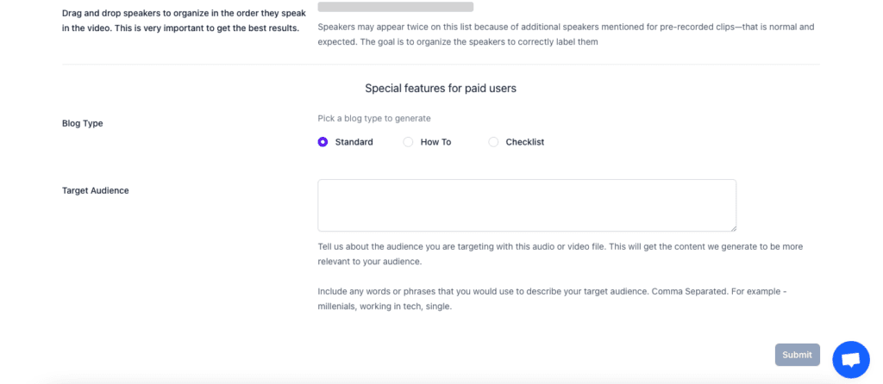Grab the Target Audience textarea resize handle
Screen dimensions: 883x384
(733, 228)
